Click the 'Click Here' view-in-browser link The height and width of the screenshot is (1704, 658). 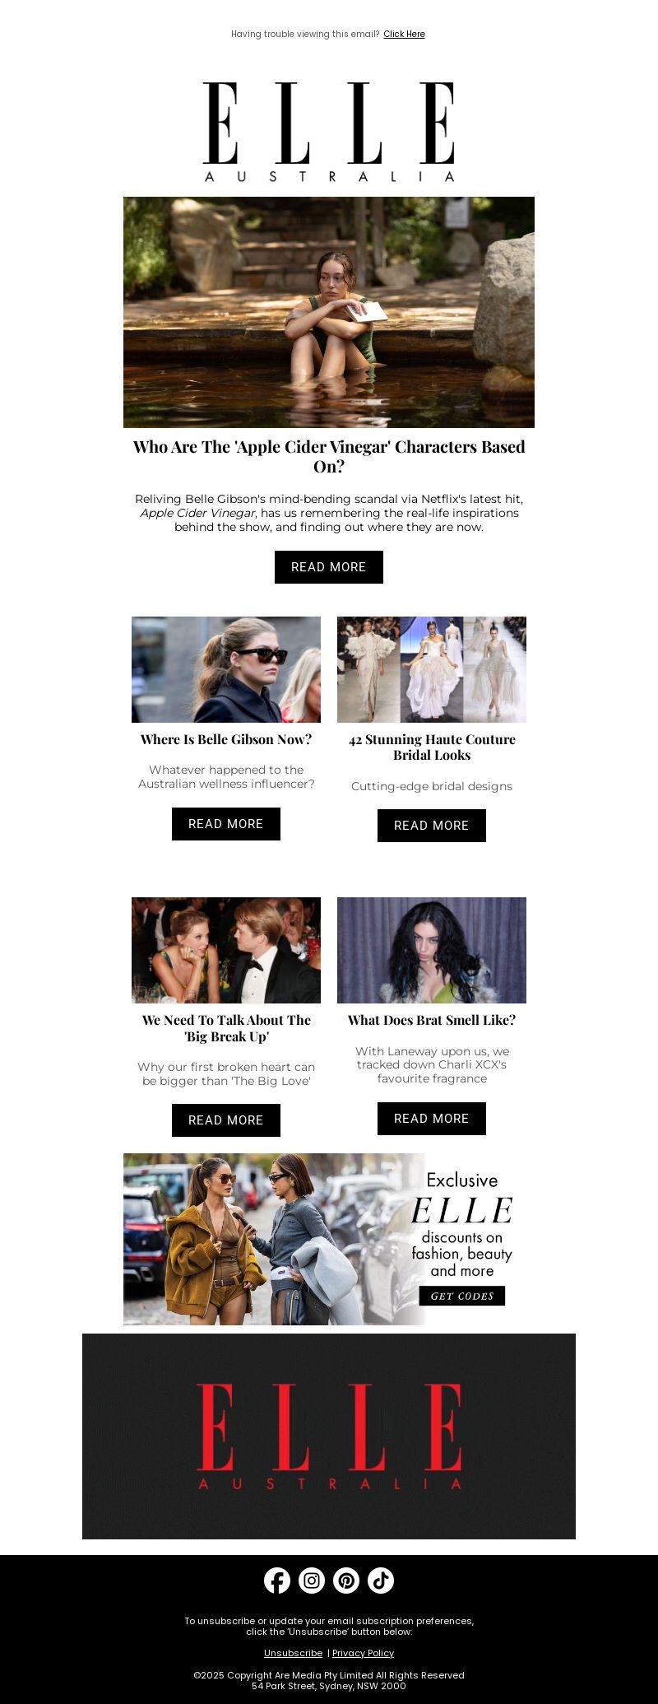pos(404,34)
